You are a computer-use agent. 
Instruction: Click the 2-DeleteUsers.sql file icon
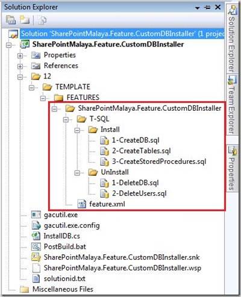coord(104,194)
